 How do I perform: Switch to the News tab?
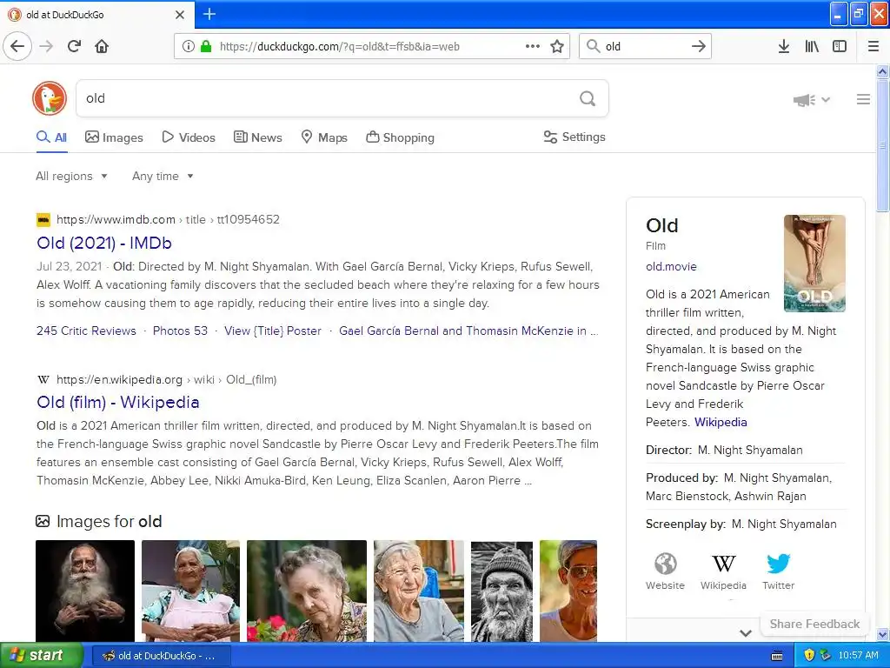point(258,137)
